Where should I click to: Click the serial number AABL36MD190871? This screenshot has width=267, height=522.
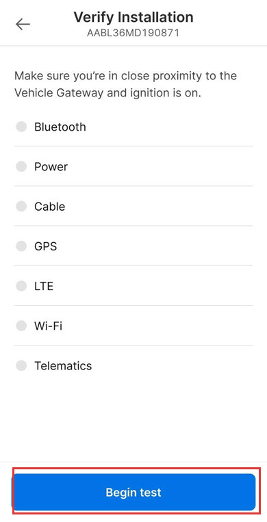point(133,33)
